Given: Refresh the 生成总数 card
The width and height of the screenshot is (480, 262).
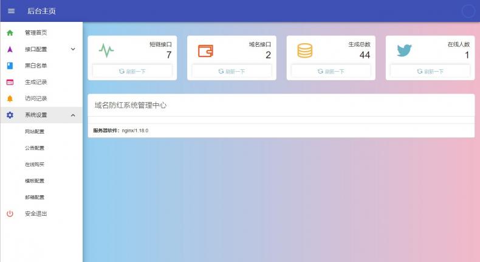Looking at the screenshot, I should [331, 71].
